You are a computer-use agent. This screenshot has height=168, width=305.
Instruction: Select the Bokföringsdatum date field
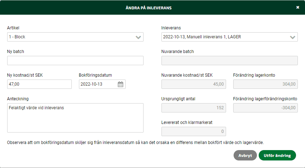coord(102,84)
